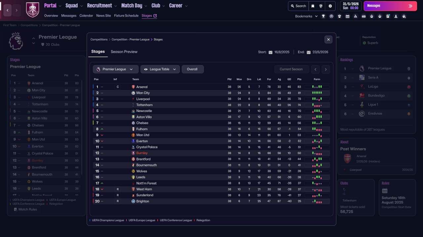Select the Season Preview tab in the dialog
Screen dimensions: 423x237
(x=124, y=52)
